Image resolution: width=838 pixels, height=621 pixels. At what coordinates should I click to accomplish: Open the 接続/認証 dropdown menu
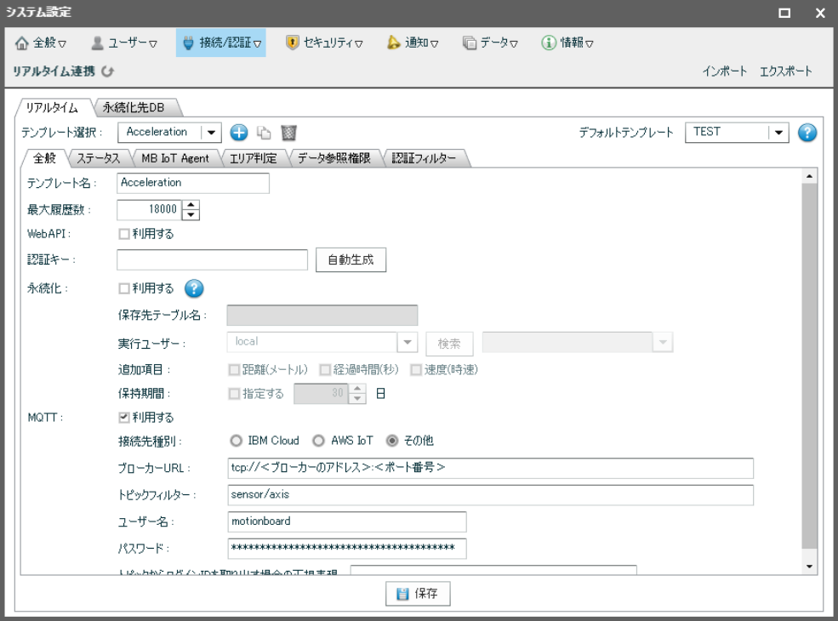[x=221, y=43]
